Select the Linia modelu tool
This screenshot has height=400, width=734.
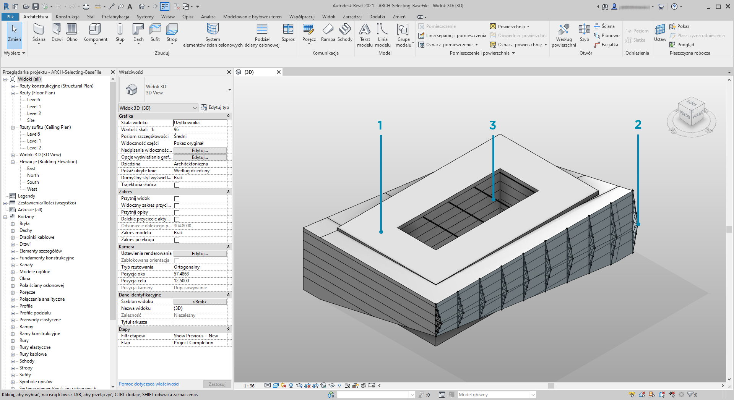(383, 35)
